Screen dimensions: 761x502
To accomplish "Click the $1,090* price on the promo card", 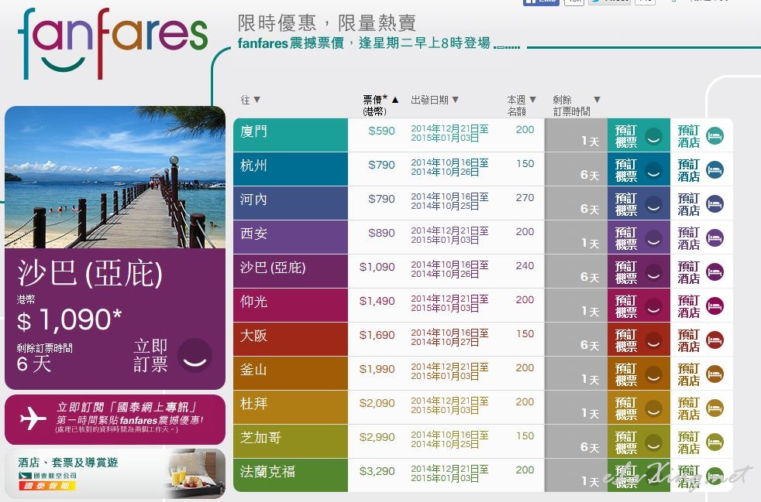I will (69, 319).
